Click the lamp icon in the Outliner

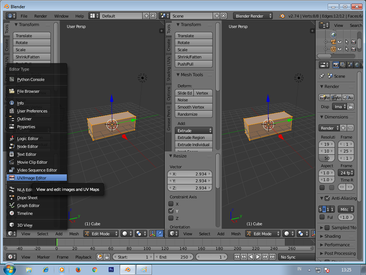click(x=333, y=49)
